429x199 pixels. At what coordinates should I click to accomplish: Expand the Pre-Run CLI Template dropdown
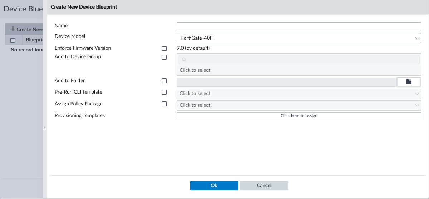tap(299, 94)
